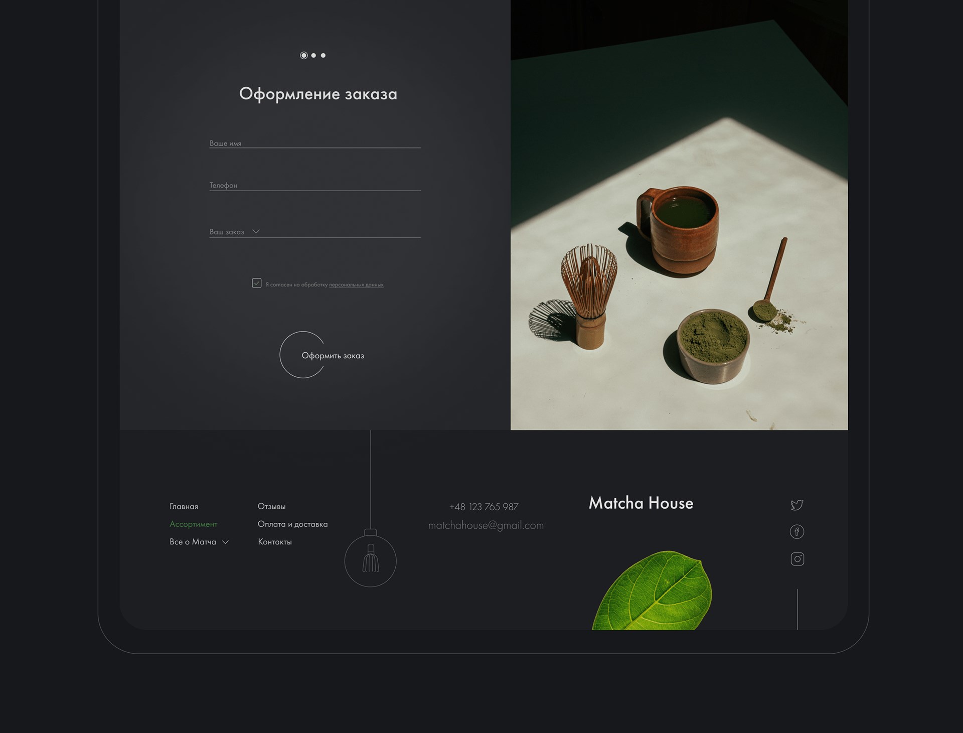The height and width of the screenshot is (733, 963).
Task: Expand the Ваш заказ dropdown
Action: (315, 231)
